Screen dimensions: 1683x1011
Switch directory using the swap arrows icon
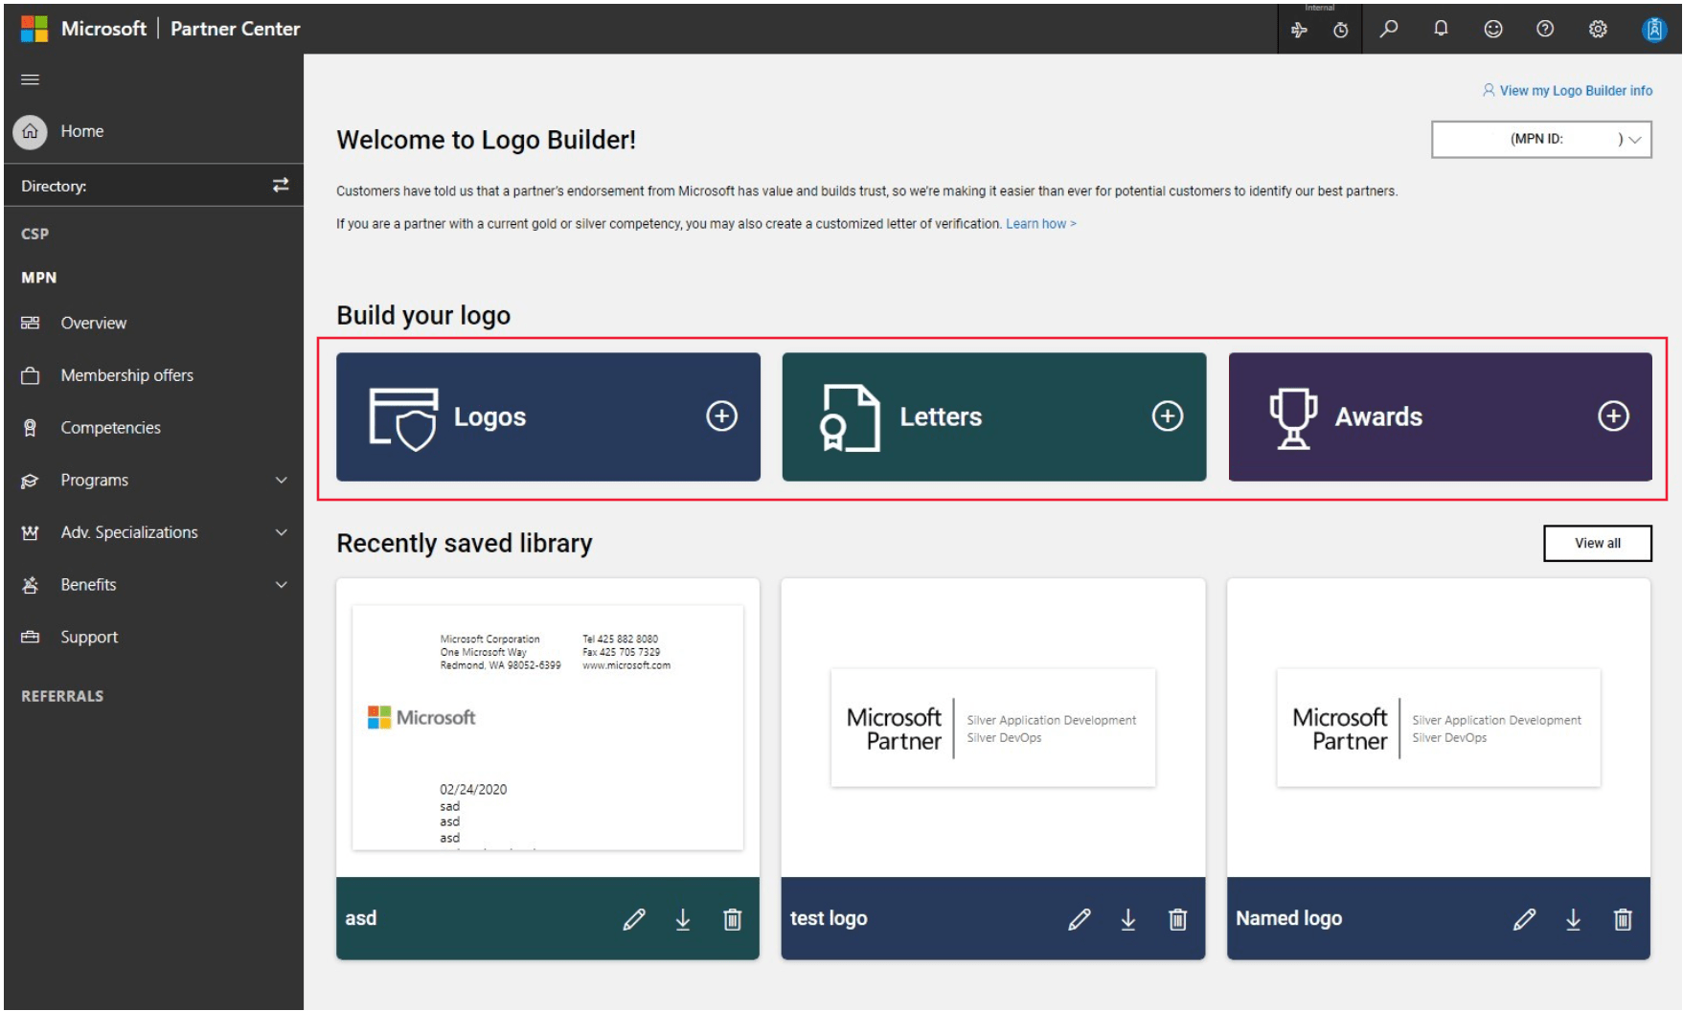(x=281, y=185)
